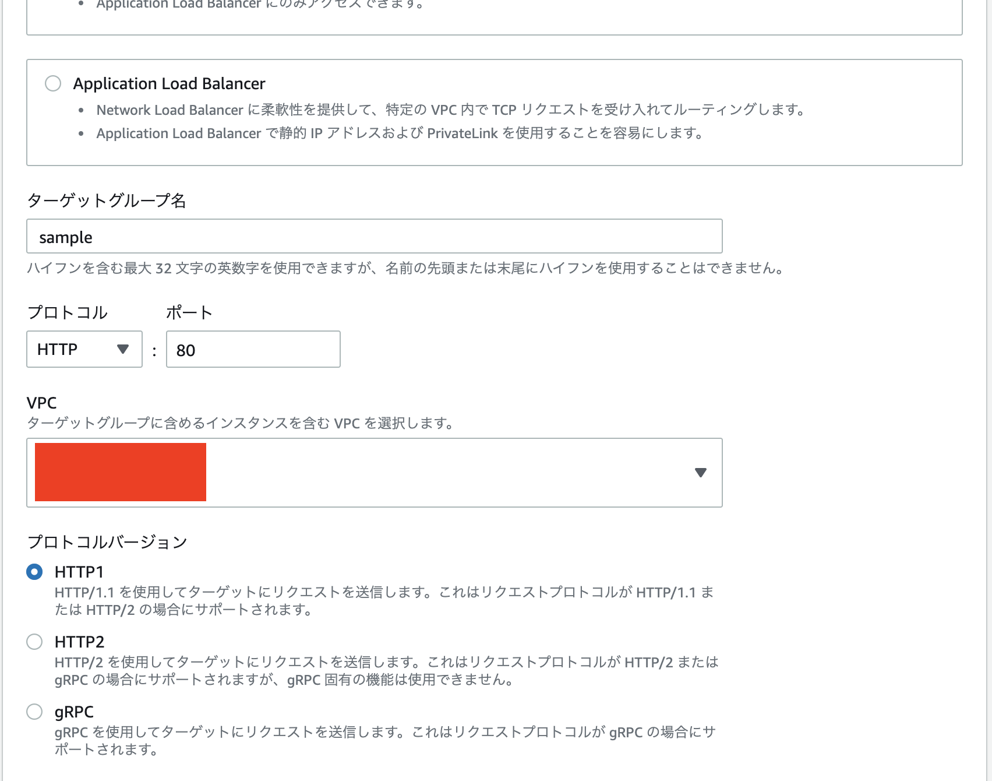
Task: Click the HTTP2 option label text
Action: click(79, 642)
